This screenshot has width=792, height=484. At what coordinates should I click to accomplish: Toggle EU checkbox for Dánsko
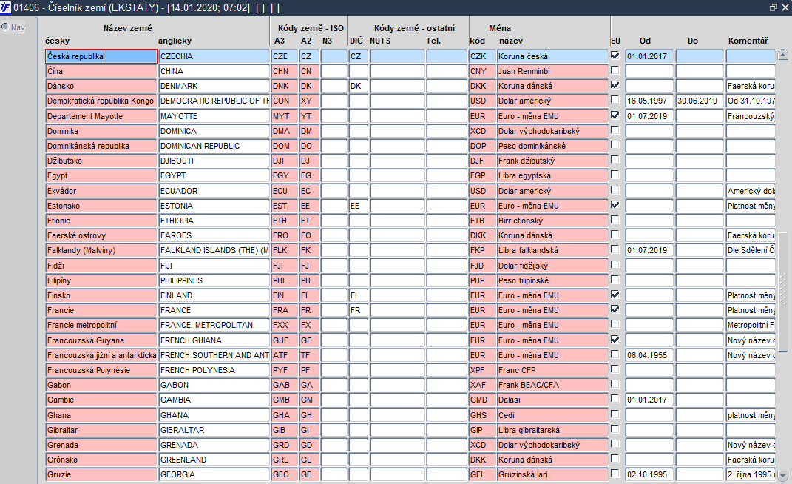coord(615,85)
